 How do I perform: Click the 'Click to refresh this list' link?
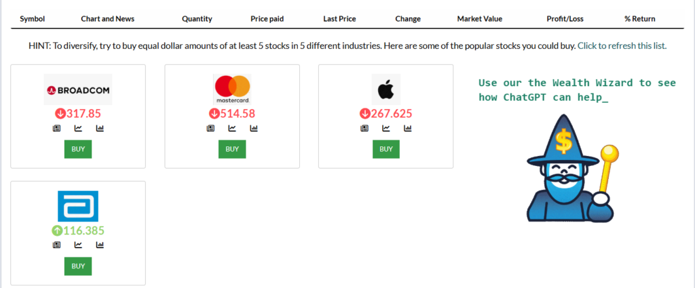click(622, 46)
